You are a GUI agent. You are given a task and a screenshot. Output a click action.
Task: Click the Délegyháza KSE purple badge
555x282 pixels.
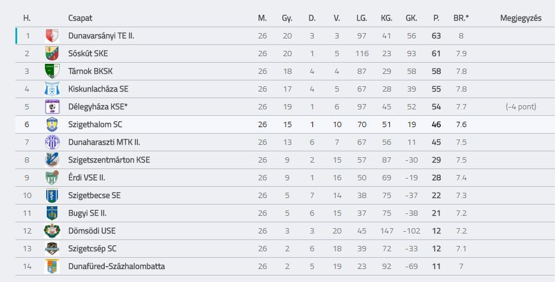52,106
